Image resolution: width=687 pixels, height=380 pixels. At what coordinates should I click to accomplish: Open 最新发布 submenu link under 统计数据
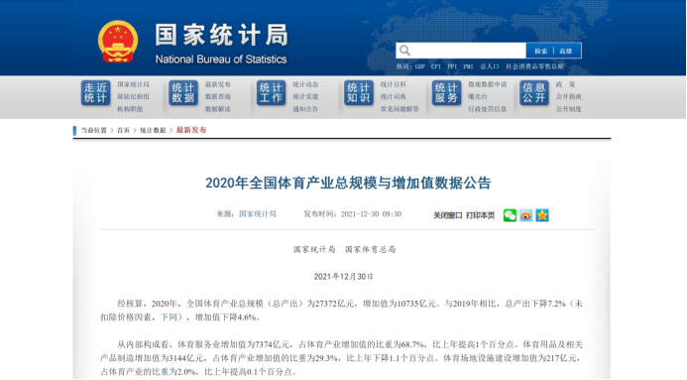tap(218, 84)
